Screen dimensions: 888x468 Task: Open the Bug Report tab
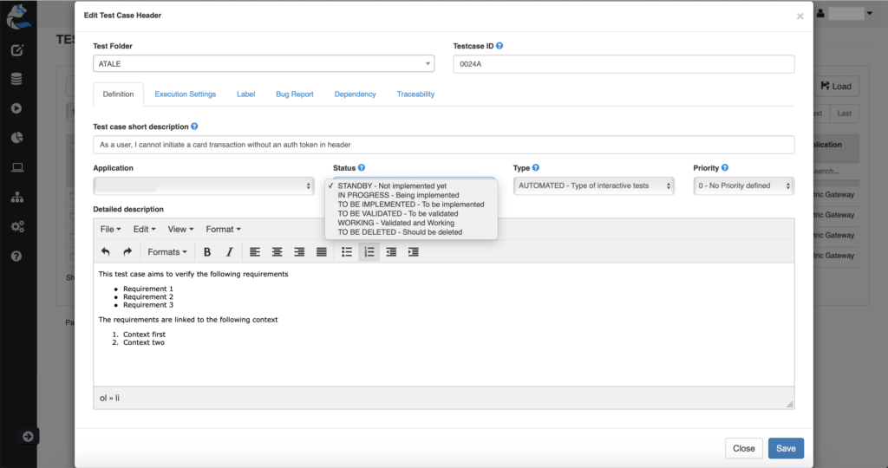(294, 94)
